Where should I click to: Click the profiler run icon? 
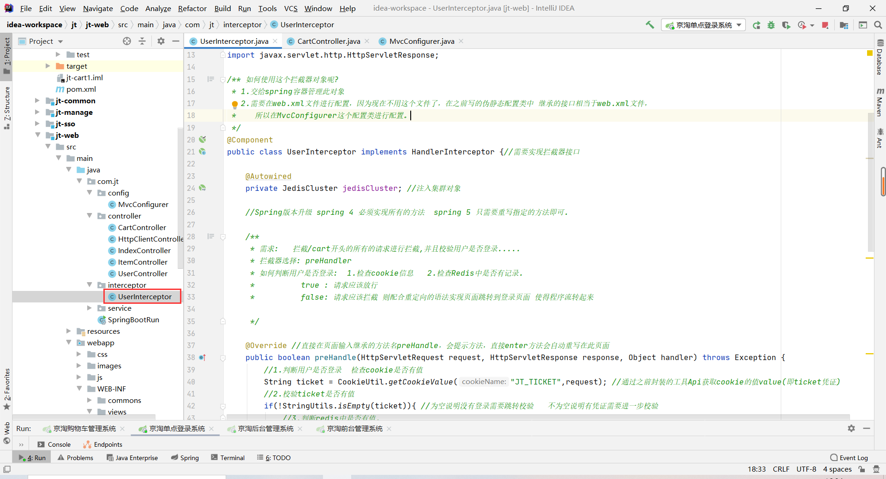(x=802, y=25)
